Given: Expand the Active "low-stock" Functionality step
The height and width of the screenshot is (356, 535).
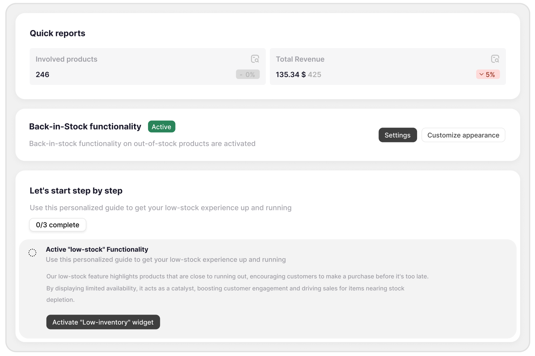Looking at the screenshot, I should pos(97,250).
